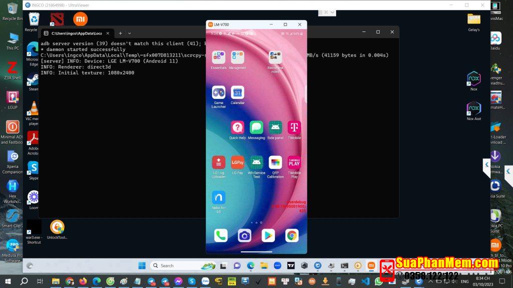This screenshot has width=513, height=288.
Task: Expand the terminal new-tab dropdown arrow
Action: point(130,33)
